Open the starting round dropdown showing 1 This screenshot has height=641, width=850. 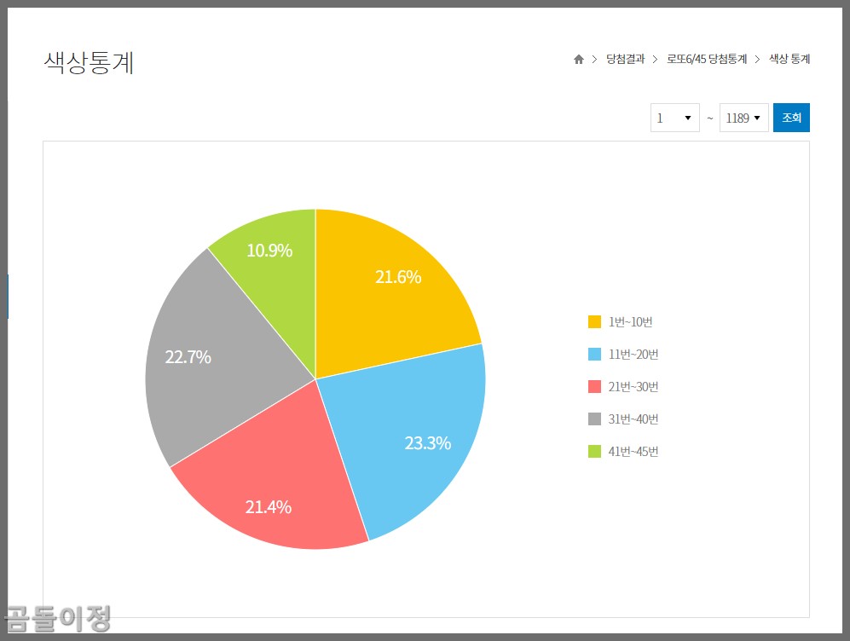674,118
